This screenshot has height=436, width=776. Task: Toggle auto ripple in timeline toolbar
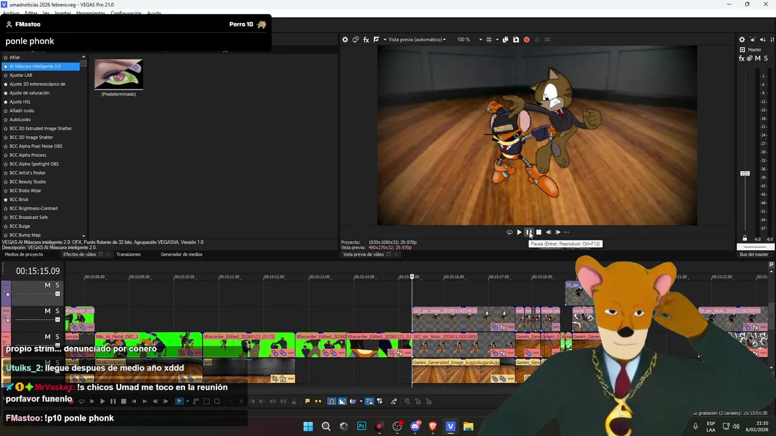point(353,401)
